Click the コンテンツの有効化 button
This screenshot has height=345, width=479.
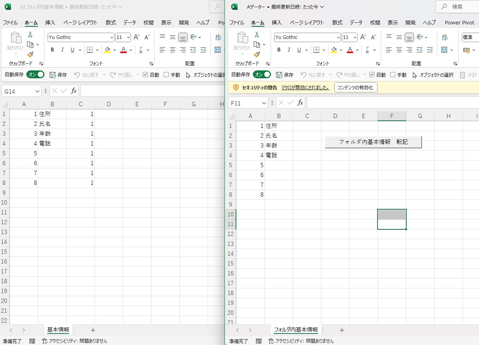tap(356, 87)
